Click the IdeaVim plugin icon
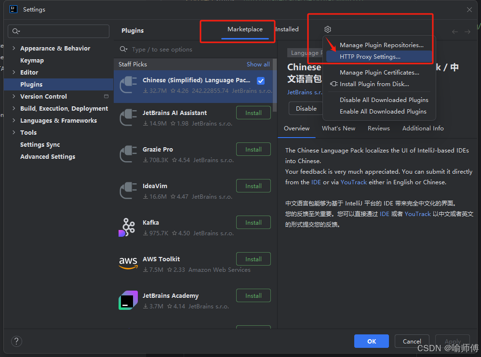 pyautogui.click(x=128, y=191)
